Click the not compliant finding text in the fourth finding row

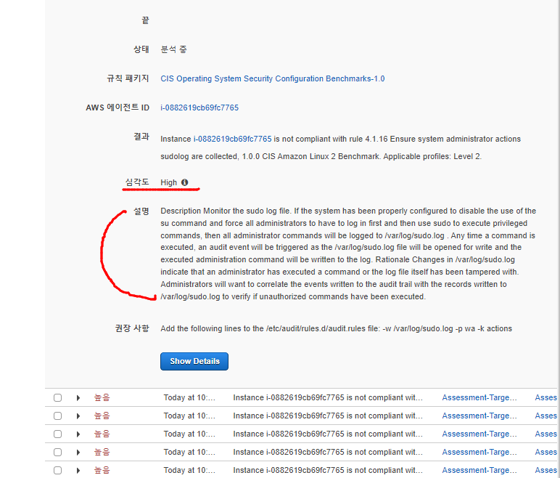(328, 452)
